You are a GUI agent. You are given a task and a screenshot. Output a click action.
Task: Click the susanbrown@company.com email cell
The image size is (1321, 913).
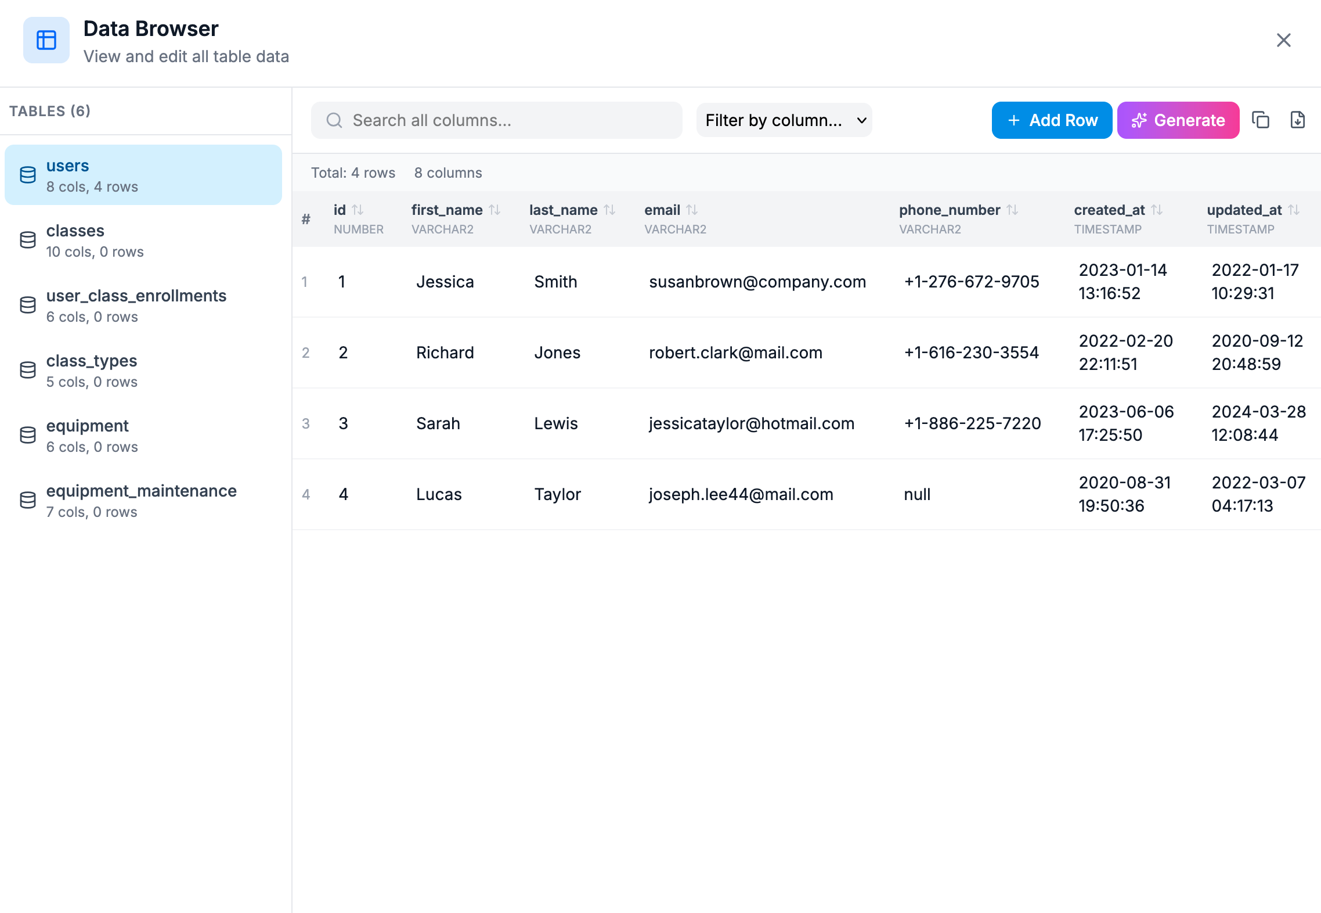(757, 282)
